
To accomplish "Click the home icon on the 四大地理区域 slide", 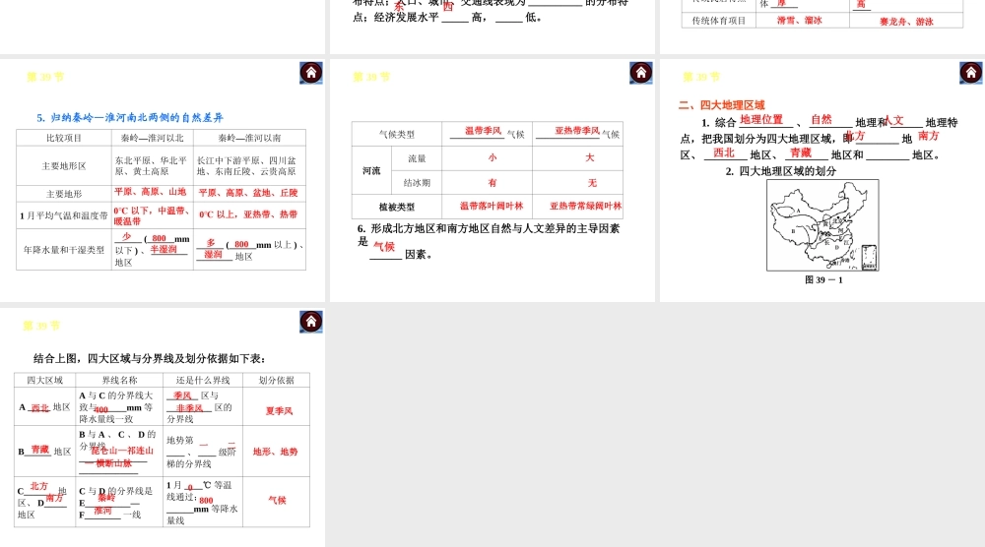I will click(x=971, y=73).
